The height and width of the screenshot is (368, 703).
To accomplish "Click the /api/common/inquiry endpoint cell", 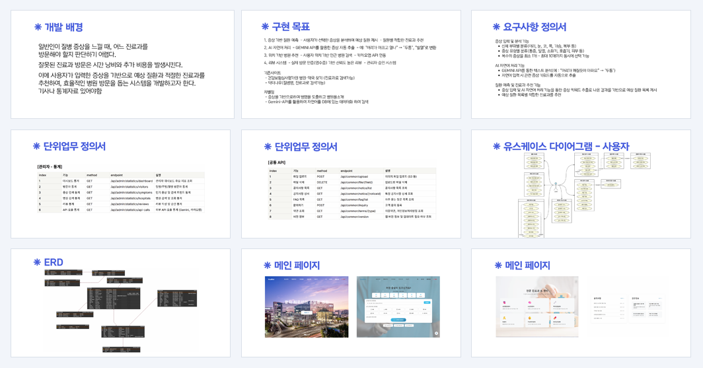I will 353,205.
